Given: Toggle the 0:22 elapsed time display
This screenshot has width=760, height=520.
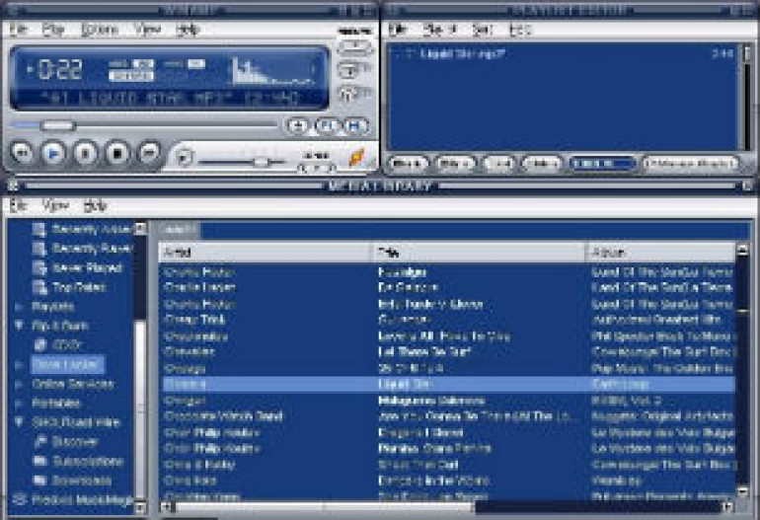Looking at the screenshot, I should (58, 70).
